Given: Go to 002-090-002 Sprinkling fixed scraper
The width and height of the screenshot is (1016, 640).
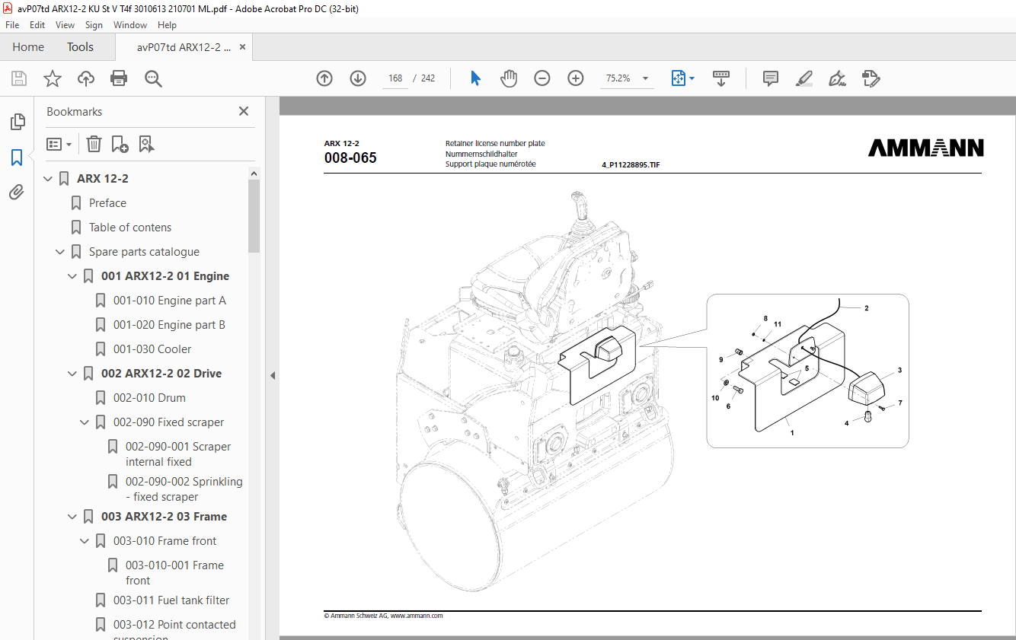Looking at the screenshot, I should click(184, 489).
